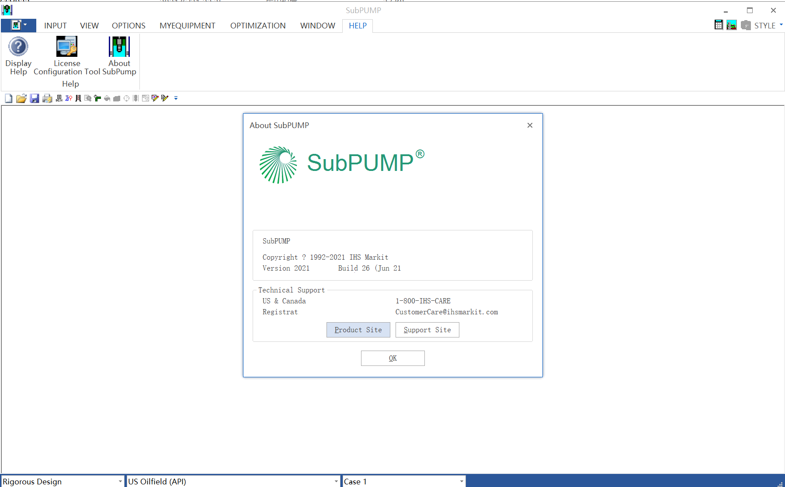Click the grayed curves chart toolbar icon
Screen dimensions: 785x487
[146, 98]
